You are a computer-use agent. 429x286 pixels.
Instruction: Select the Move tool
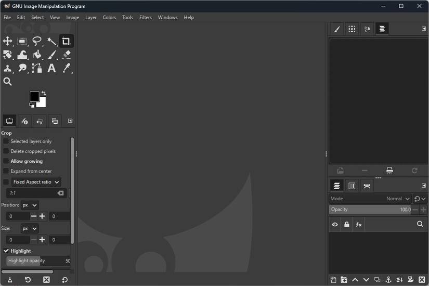coord(7,41)
